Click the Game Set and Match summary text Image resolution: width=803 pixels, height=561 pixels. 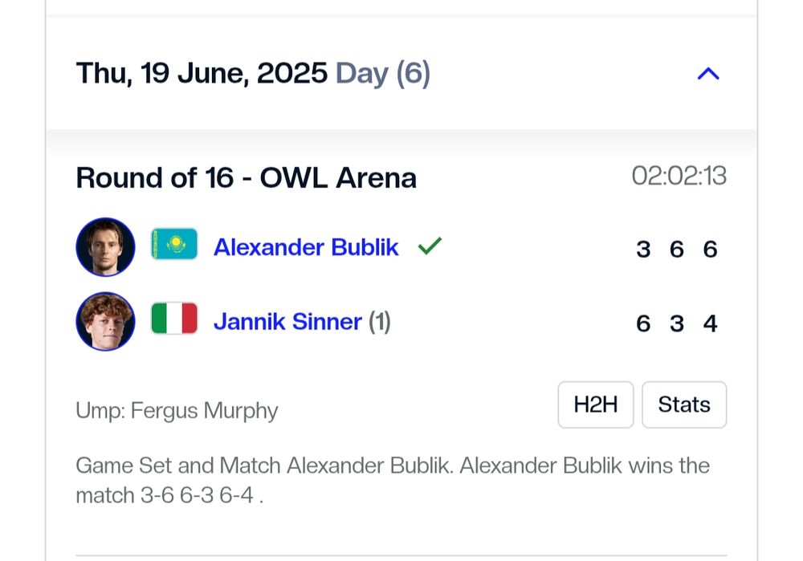pyautogui.click(x=393, y=480)
